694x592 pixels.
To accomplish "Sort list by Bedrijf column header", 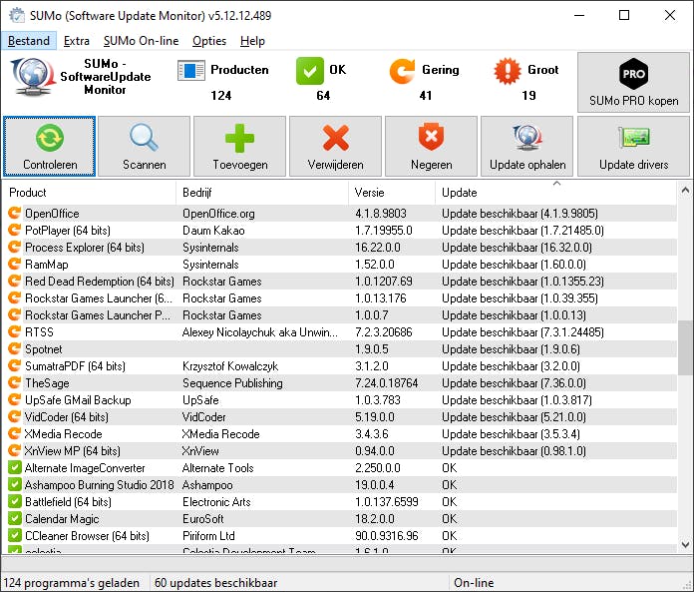I will tap(262, 193).
